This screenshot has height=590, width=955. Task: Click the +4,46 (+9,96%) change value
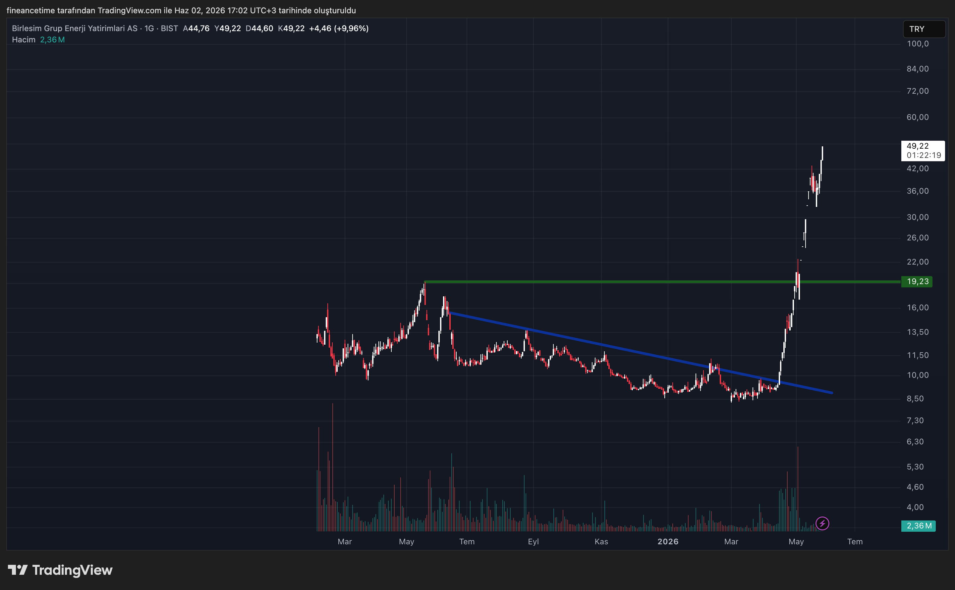pos(339,28)
